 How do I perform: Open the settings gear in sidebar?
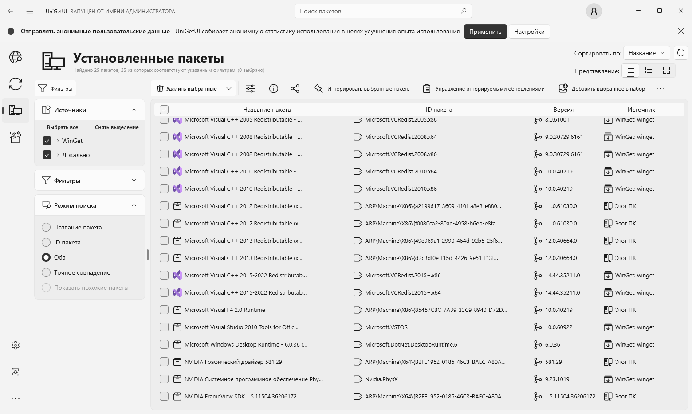[x=16, y=345]
